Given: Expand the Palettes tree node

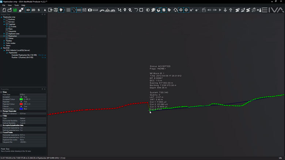Looking at the screenshot, I should [x=4, y=41].
